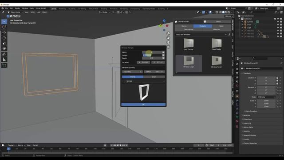Activate the Cursor tool

[4, 27]
